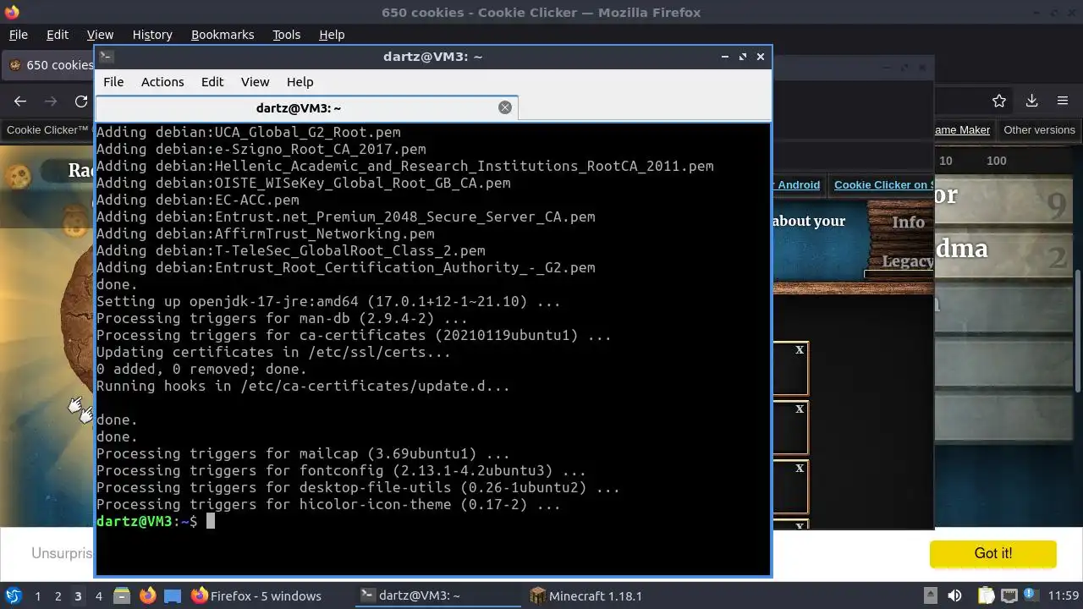Switch to workspace 1
This screenshot has height=609, width=1083.
[37, 596]
